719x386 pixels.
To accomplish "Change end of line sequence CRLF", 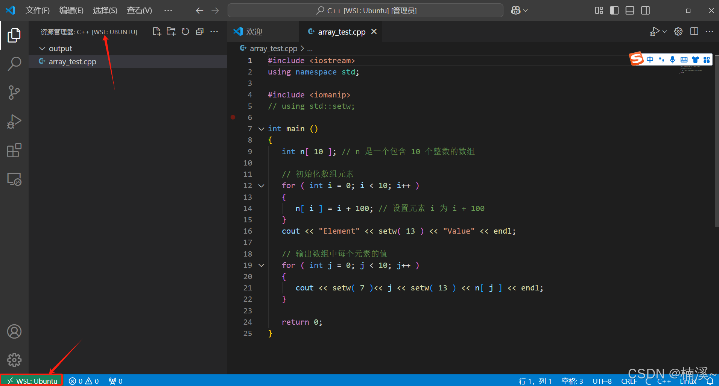I will [x=629, y=381].
